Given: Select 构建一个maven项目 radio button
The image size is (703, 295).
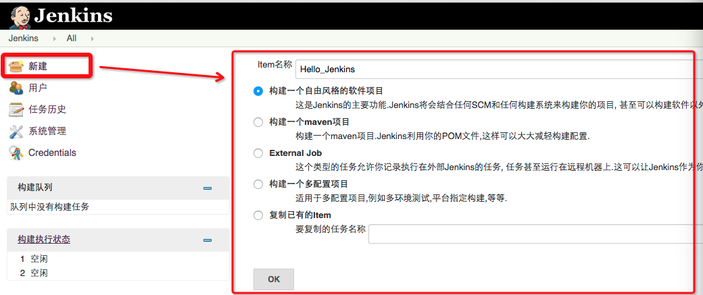Looking at the screenshot, I should click(258, 122).
